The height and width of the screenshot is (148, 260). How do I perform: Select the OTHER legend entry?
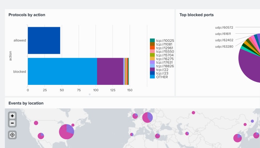(162, 77)
